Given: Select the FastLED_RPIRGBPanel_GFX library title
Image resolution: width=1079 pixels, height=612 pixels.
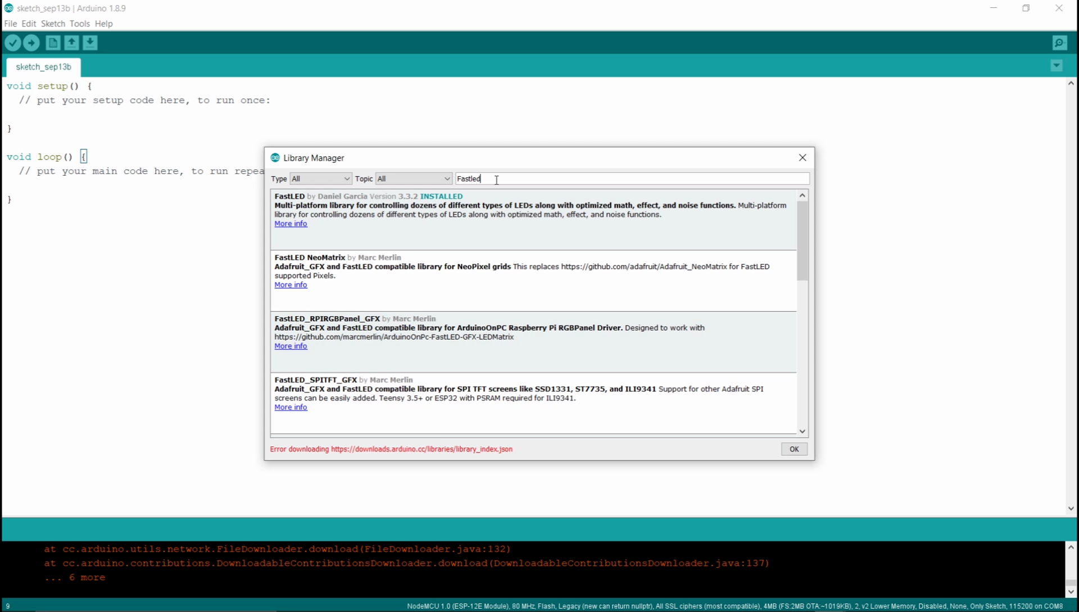Looking at the screenshot, I should [327, 318].
